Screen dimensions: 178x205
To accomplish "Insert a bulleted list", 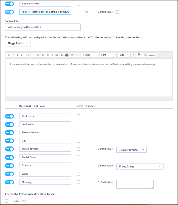I will point(28,55).
